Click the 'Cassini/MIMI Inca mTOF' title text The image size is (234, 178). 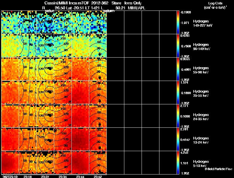coord(67,3)
